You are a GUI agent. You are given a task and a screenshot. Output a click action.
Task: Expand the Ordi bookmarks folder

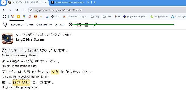point(107,17)
